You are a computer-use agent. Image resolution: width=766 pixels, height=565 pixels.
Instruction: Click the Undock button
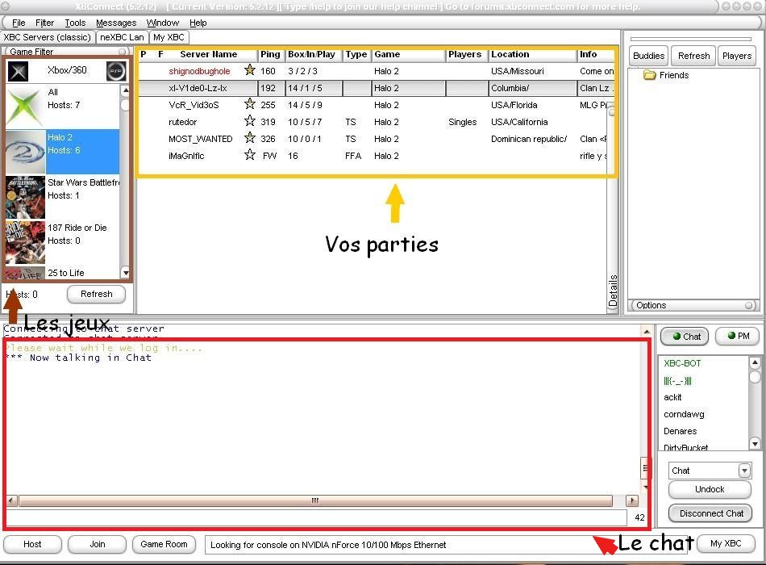click(710, 489)
